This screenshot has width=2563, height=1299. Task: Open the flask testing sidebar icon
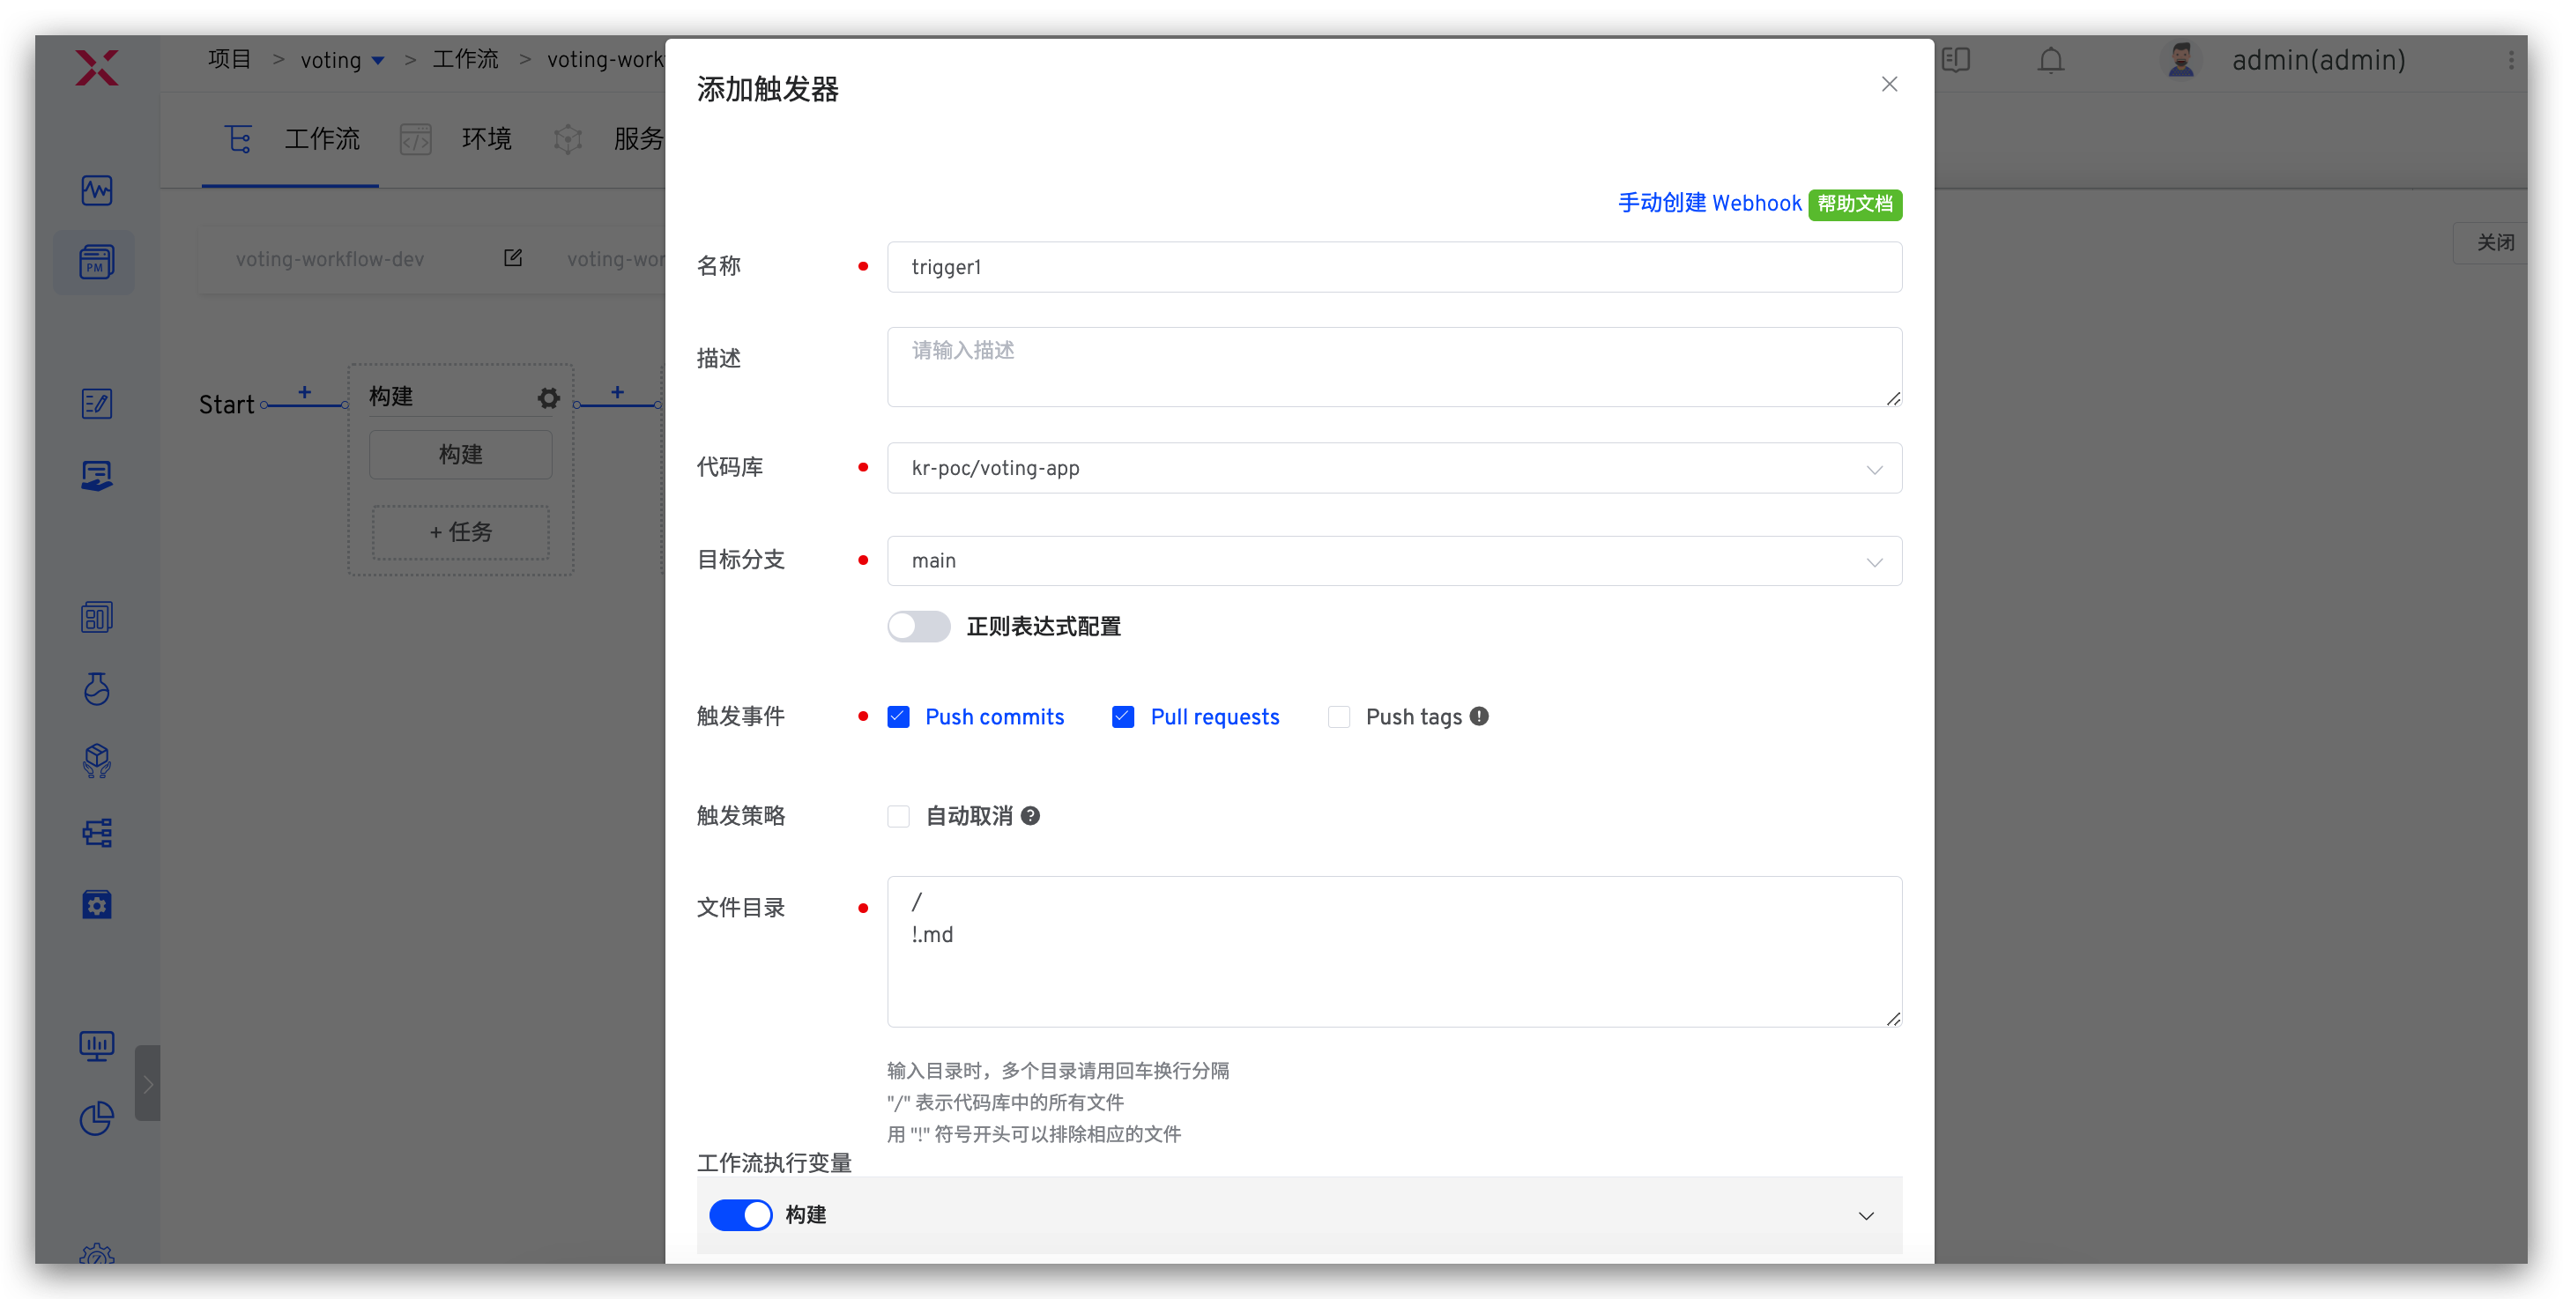tap(97, 688)
